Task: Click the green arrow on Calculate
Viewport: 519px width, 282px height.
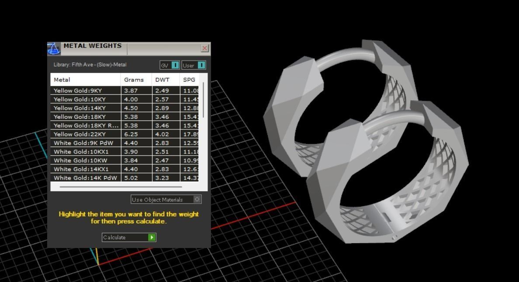Action: 152,237
